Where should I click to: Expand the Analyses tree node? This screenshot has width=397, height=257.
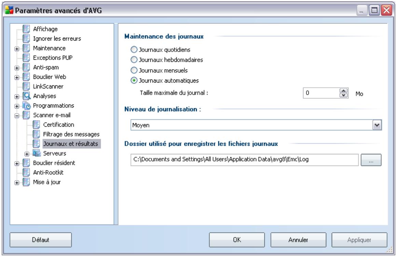click(x=17, y=97)
